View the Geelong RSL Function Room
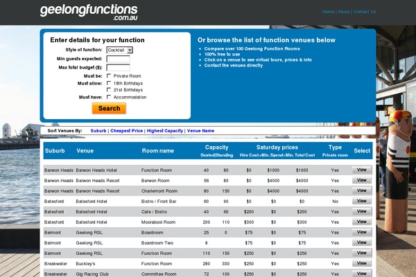This screenshot has width=416, height=277. coord(362,253)
